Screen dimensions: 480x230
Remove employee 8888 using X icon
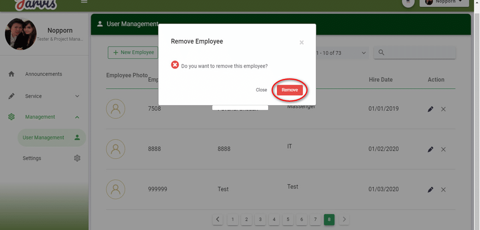[x=443, y=149]
